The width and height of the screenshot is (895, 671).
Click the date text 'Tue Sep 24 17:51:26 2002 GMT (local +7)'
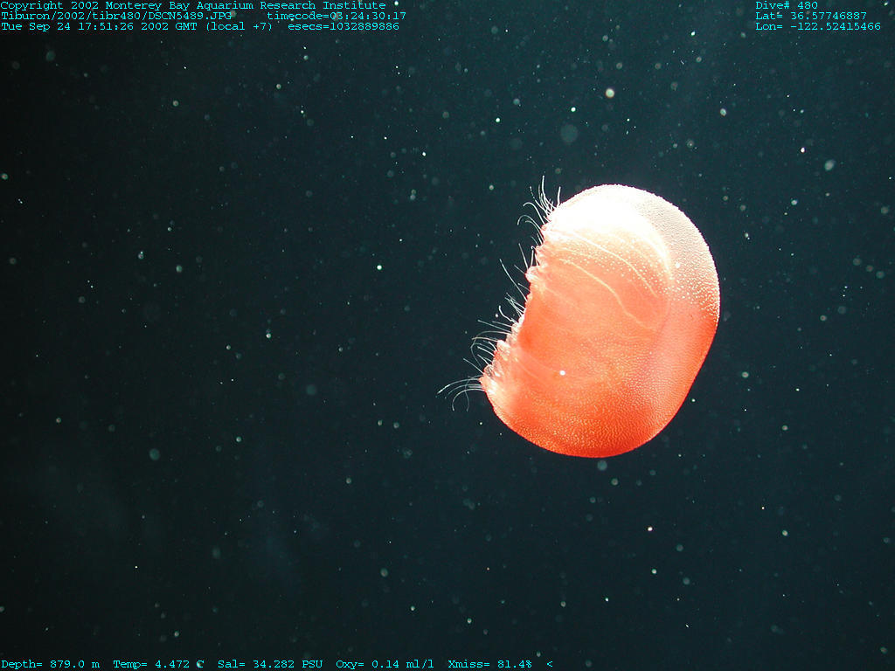[x=137, y=26]
